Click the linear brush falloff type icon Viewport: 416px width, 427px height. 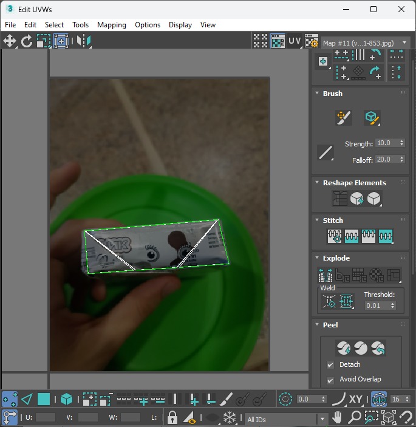coord(326,152)
